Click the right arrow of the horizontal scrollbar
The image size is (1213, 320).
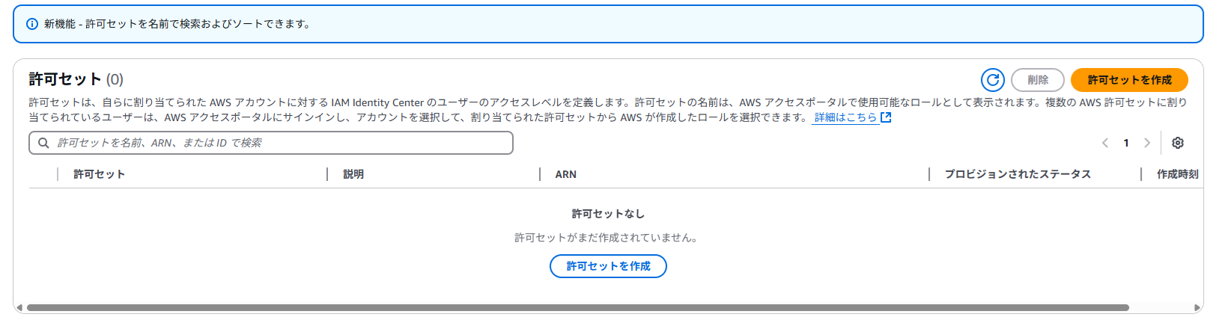[1197, 307]
